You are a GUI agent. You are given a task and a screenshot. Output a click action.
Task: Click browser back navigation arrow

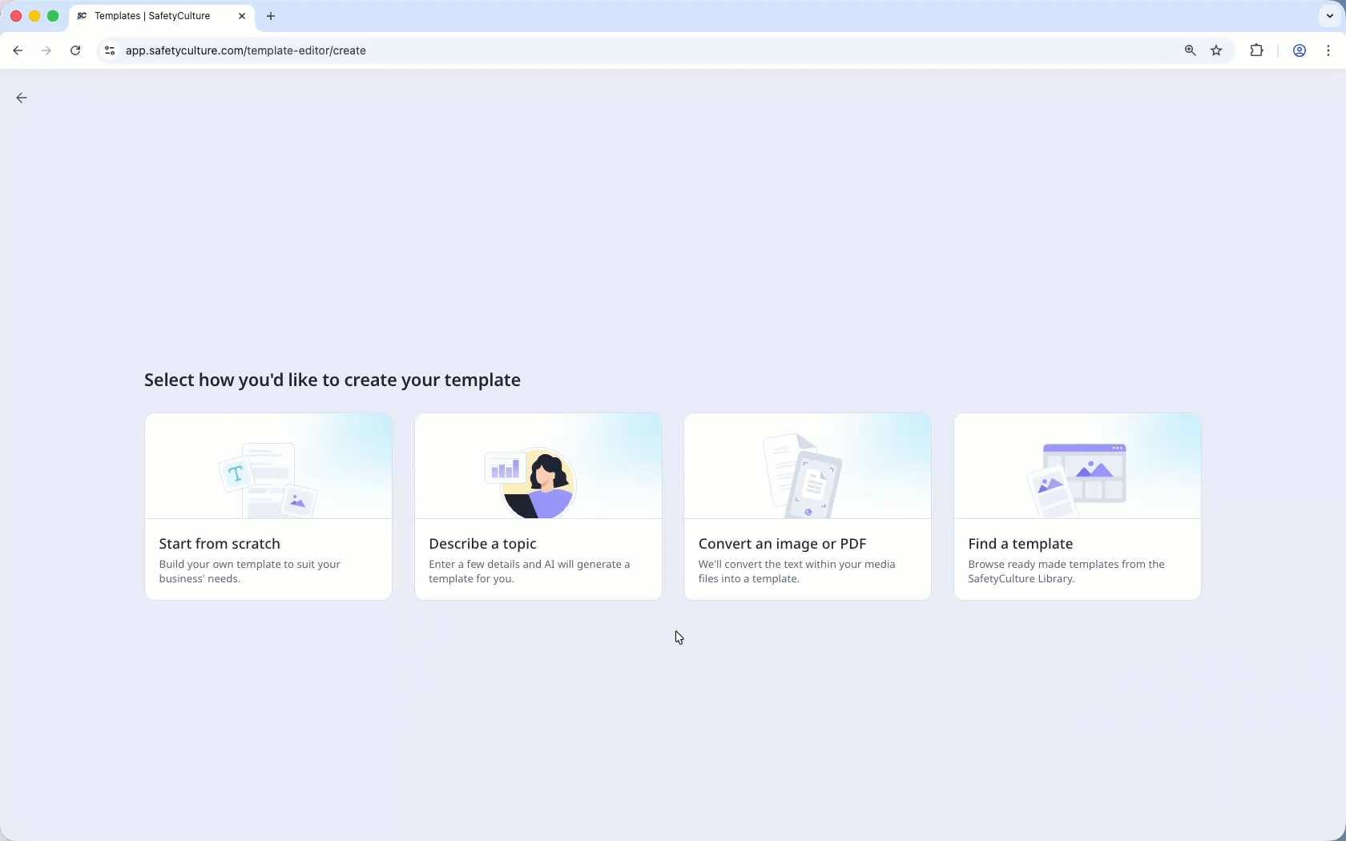(x=18, y=50)
